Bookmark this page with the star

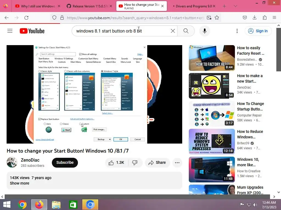point(217,17)
